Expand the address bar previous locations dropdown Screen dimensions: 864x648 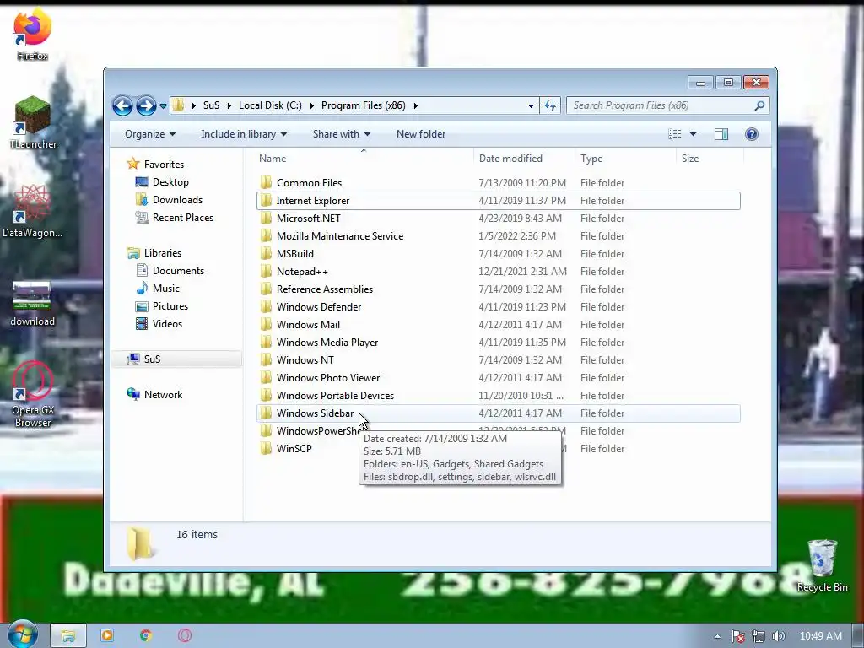[x=531, y=105]
